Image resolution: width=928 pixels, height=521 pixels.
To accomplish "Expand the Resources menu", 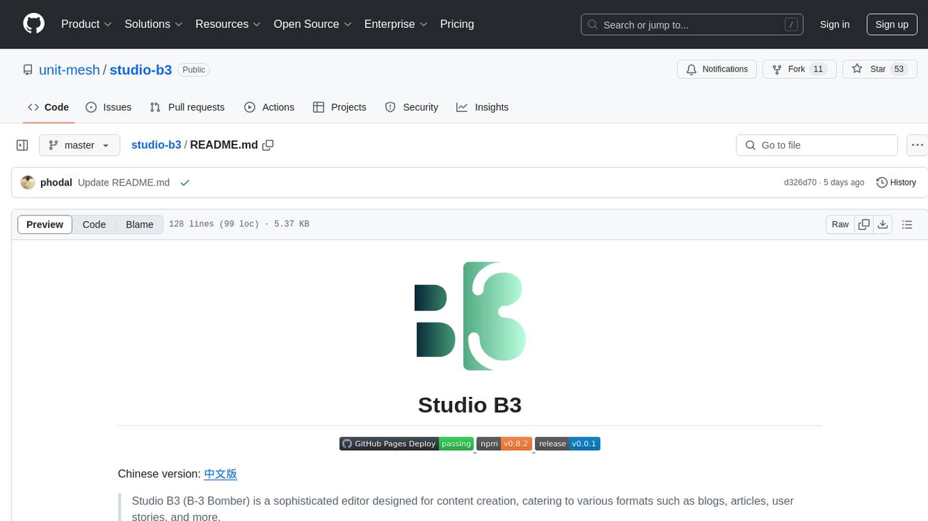I will 228,24.
